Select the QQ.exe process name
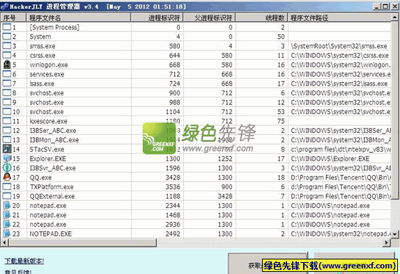 coord(40,177)
